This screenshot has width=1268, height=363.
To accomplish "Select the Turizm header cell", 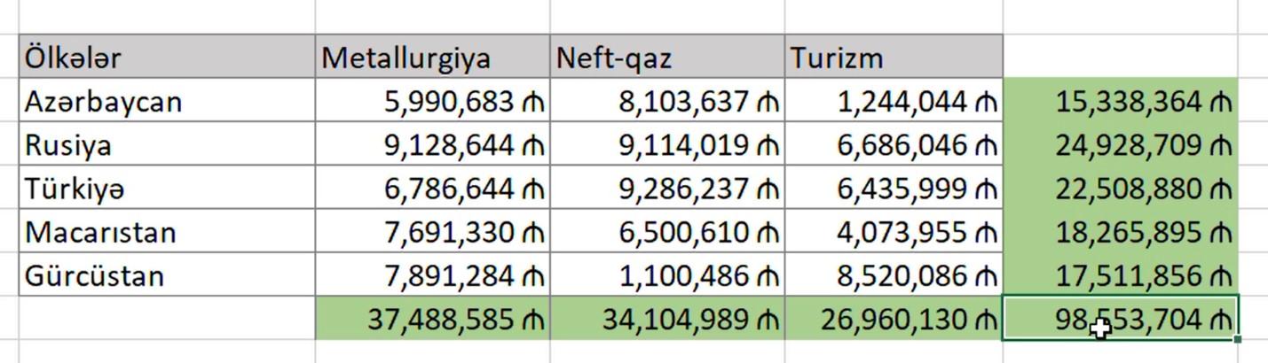I will pyautogui.click(x=894, y=58).
